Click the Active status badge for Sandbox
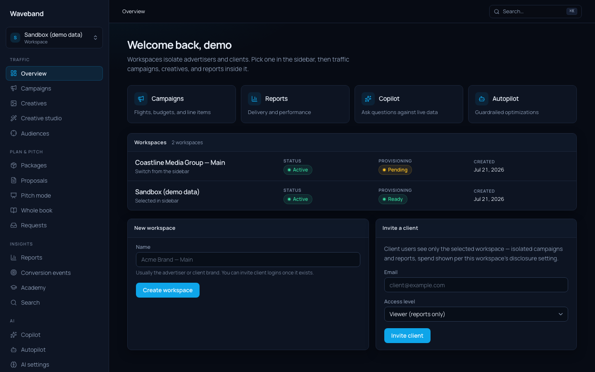The height and width of the screenshot is (372, 595). pyautogui.click(x=298, y=199)
